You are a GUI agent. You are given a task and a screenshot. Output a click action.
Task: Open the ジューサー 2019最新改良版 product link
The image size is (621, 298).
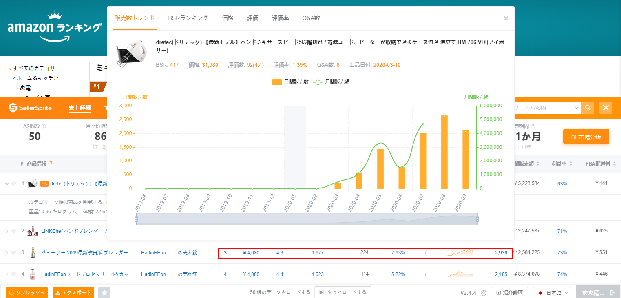coord(88,253)
